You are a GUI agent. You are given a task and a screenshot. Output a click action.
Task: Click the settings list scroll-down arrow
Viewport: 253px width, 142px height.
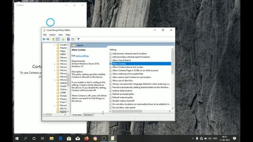172,108
